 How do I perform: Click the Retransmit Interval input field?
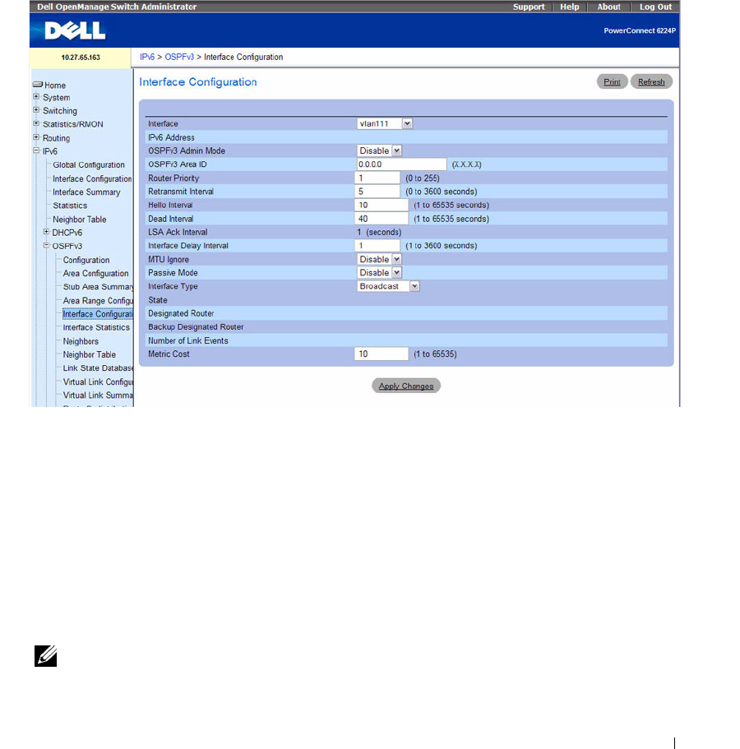(x=377, y=192)
